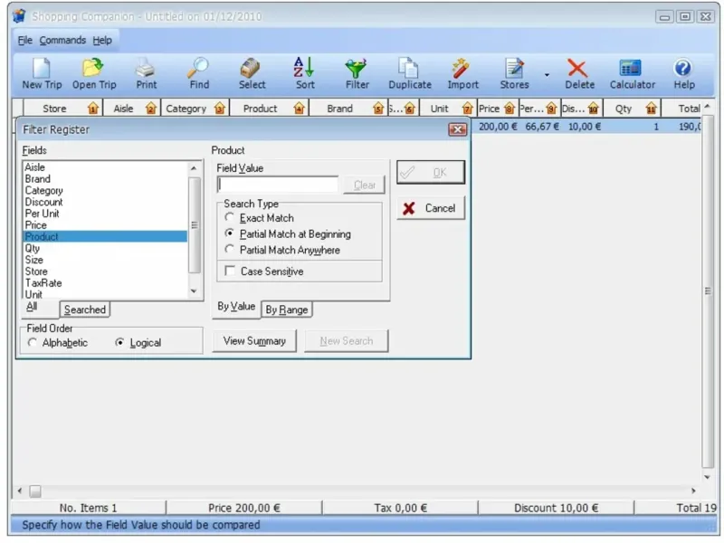Select Per Unit in the Fields list
The height and width of the screenshot is (543, 724).
105,214
